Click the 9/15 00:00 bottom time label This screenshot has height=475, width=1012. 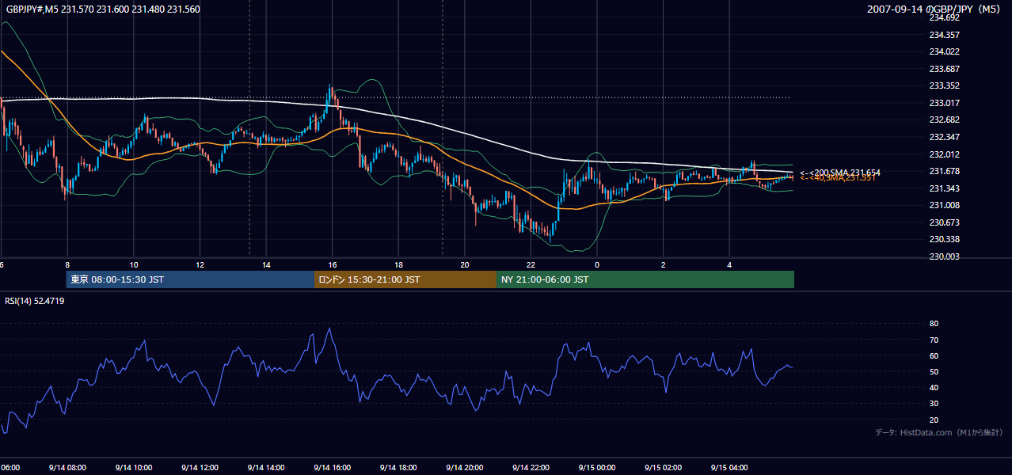pyautogui.click(x=596, y=468)
